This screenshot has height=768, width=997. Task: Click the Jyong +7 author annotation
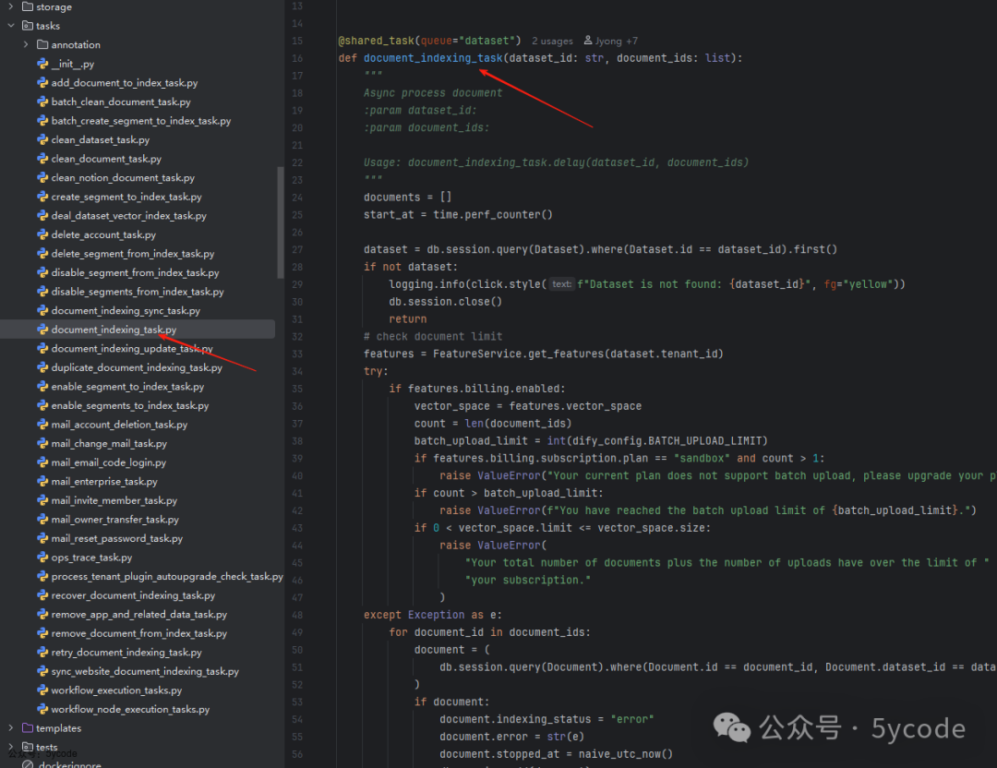(616, 41)
